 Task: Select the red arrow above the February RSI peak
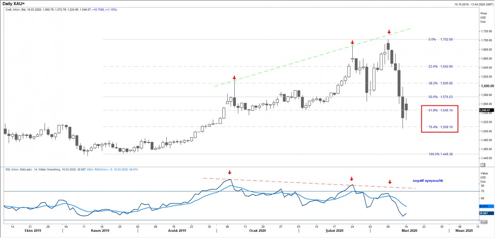pyautogui.click(x=351, y=179)
